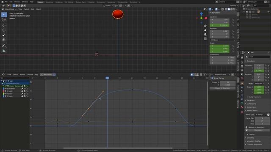This screenshot has width=271, height=152.
Task: Select the Transform tool in viewport toolbar
Action: (4, 40)
